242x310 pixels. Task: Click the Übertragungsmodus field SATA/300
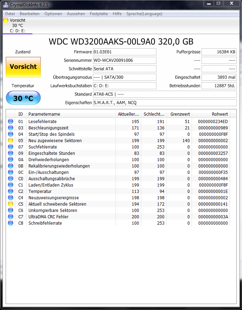pos(125,77)
